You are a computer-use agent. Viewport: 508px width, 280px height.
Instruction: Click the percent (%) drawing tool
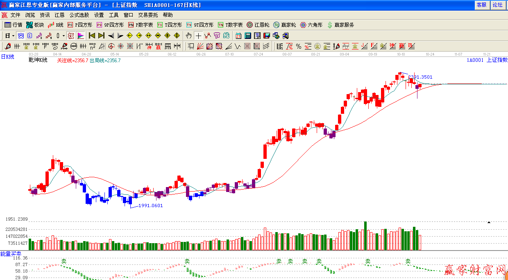tap(299, 46)
